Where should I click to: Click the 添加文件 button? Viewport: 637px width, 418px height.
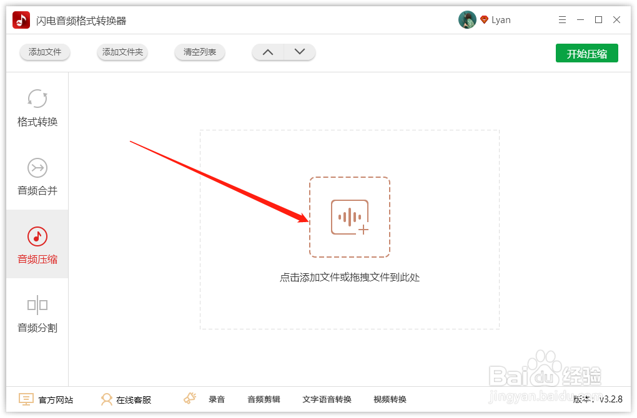coord(45,52)
